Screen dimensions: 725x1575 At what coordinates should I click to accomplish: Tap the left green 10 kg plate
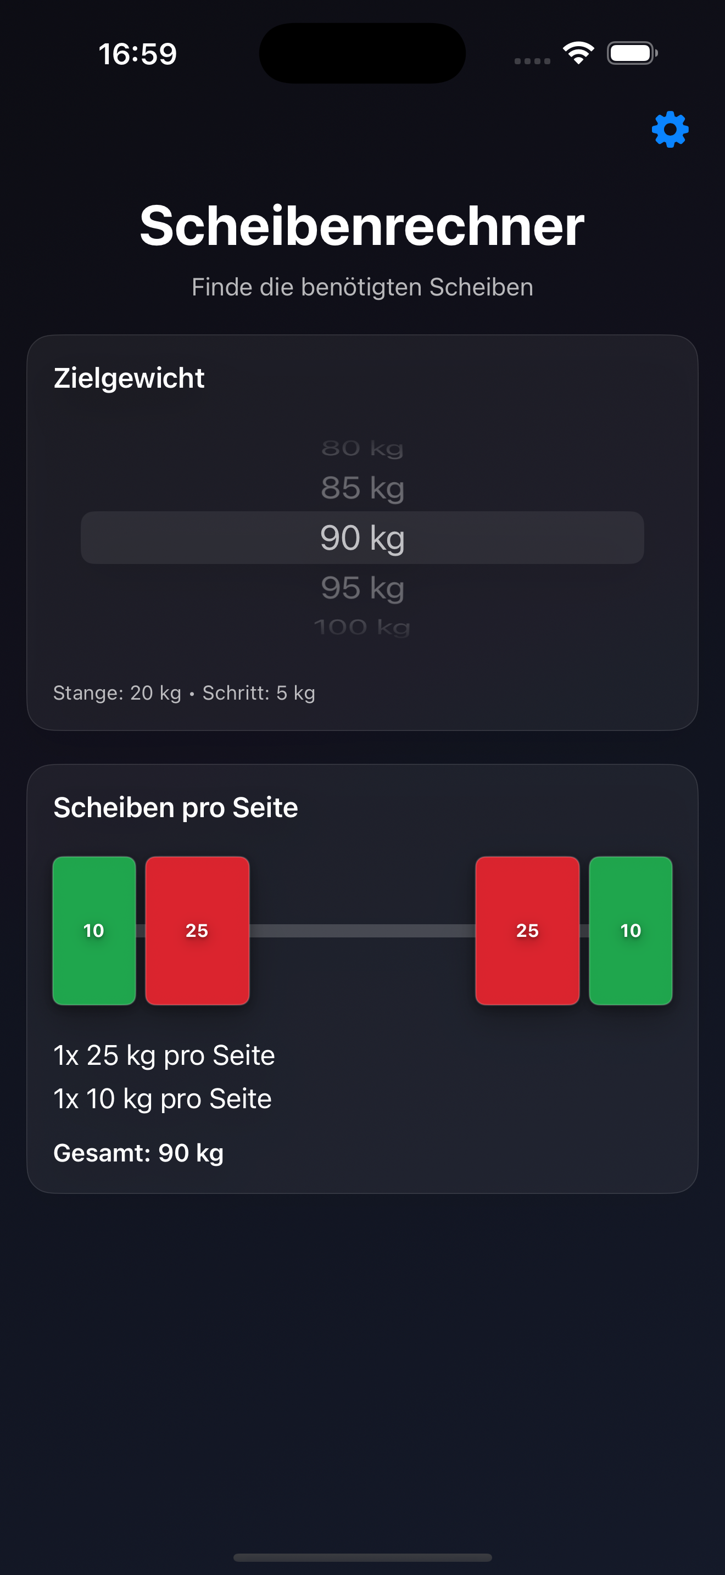click(x=94, y=930)
